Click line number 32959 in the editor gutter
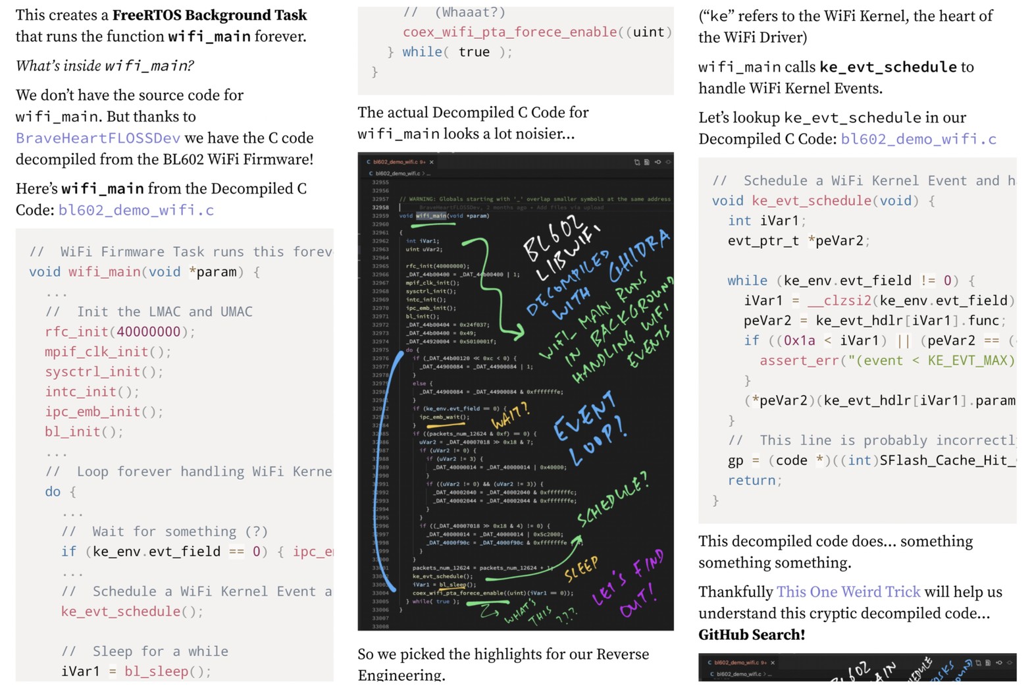 [380, 216]
